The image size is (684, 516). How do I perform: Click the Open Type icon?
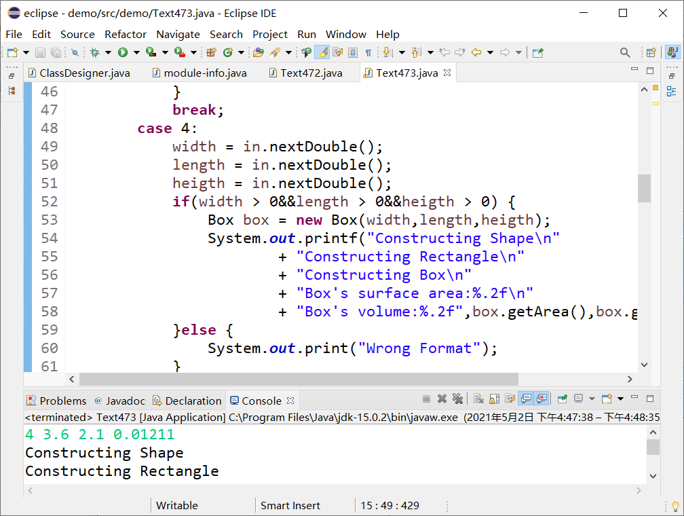(259, 53)
